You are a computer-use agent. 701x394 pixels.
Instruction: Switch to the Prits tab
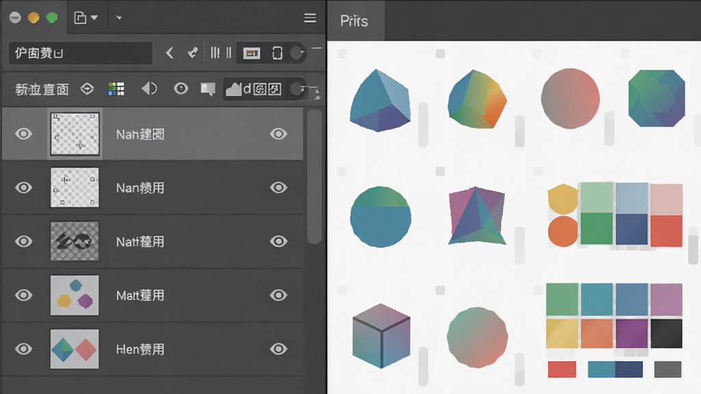click(355, 21)
